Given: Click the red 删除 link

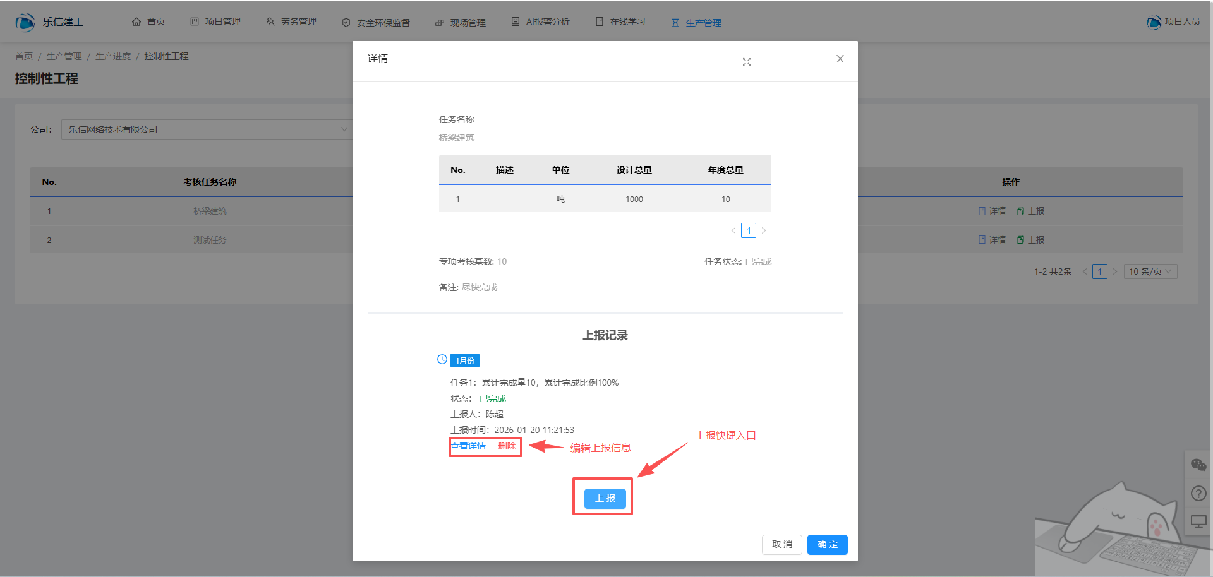Looking at the screenshot, I should click(507, 446).
